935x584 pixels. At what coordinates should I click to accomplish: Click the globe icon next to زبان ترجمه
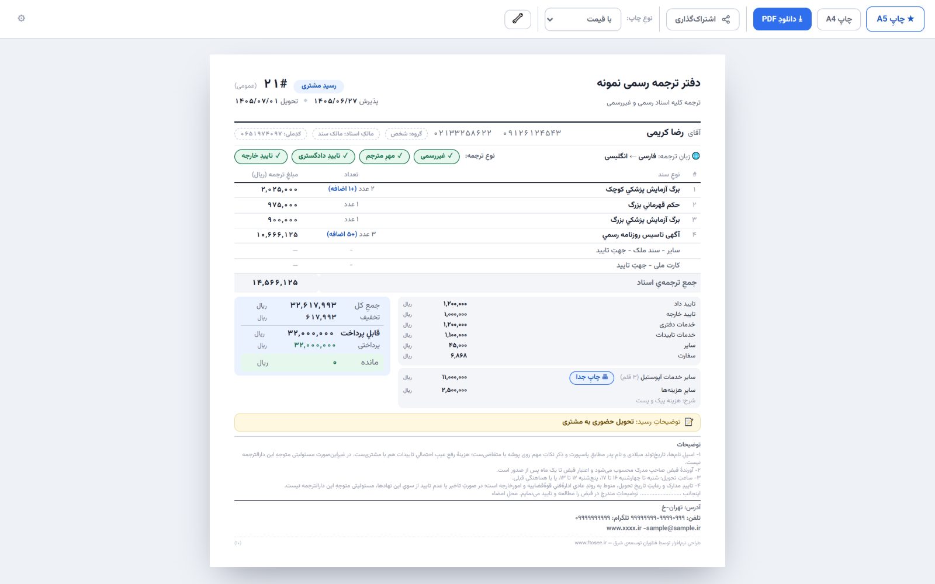pyautogui.click(x=695, y=156)
